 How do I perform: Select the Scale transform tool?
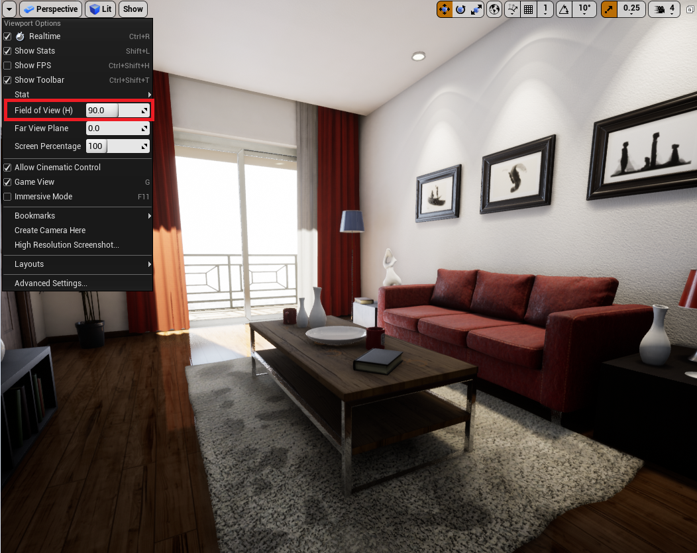(x=476, y=9)
